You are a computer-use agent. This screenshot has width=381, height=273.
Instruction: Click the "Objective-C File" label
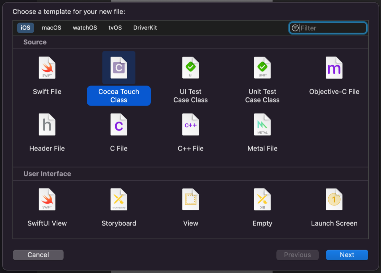334,92
